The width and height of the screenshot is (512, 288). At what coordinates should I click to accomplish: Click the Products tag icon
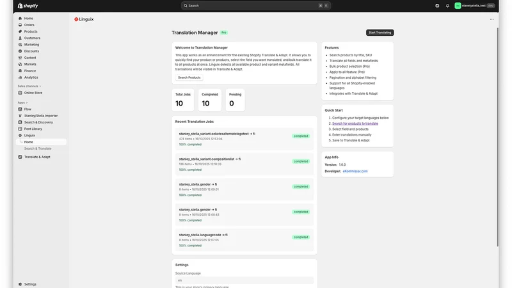(x=20, y=31)
